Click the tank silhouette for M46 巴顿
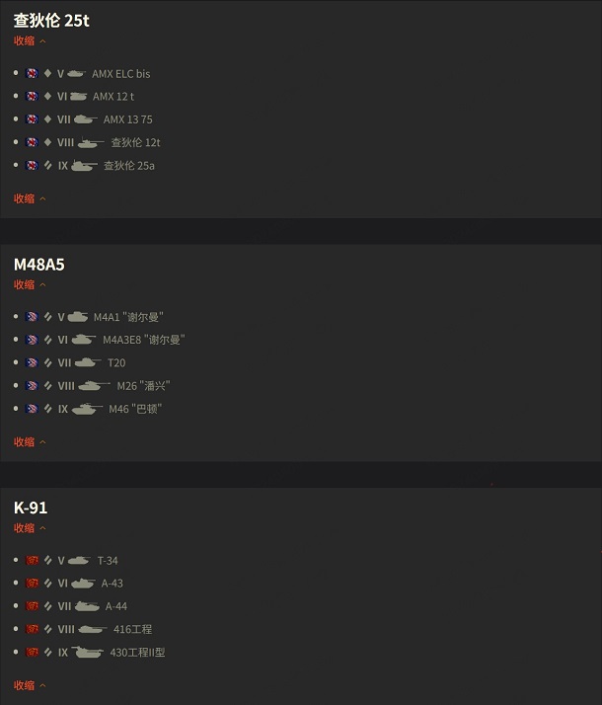 click(x=87, y=409)
